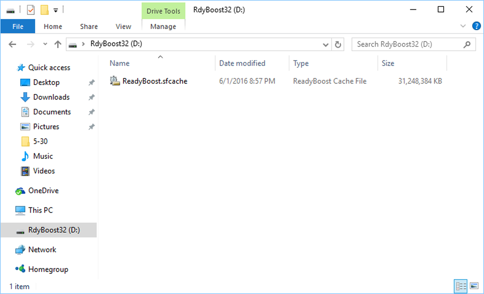Toggle Name column sort order
Image resolution: width=484 pixels, height=294 pixels.
119,63
